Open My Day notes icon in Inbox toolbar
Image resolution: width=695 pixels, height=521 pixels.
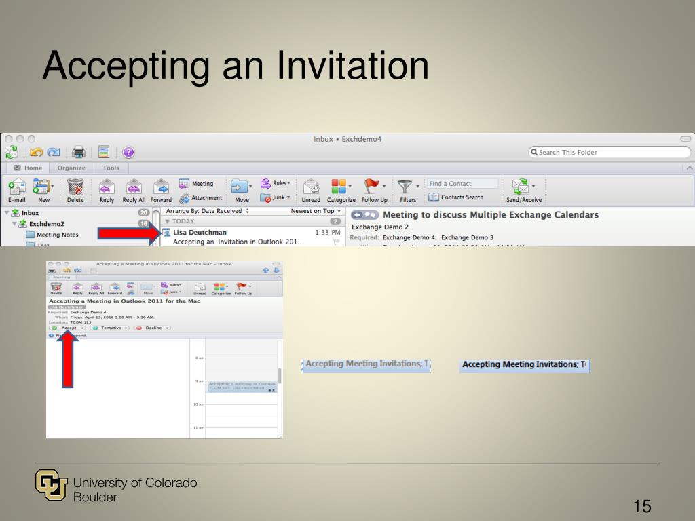point(104,152)
